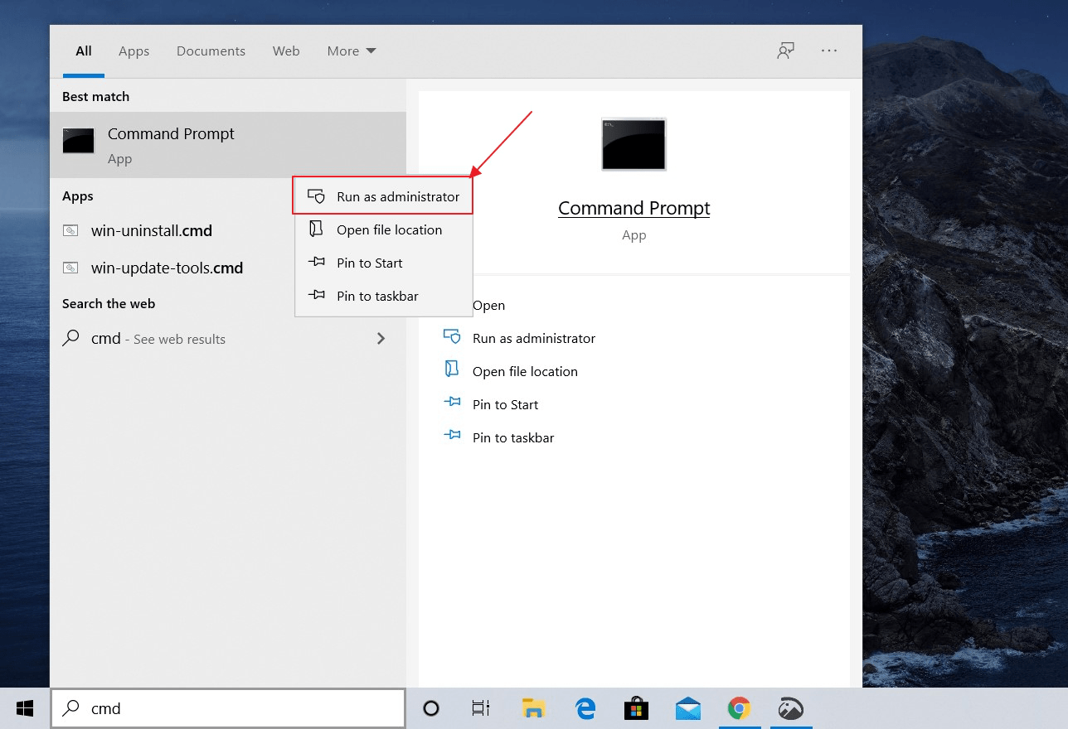The width and height of the screenshot is (1068, 729).
Task: Launch Microsoft Edge from the taskbar
Action: (x=586, y=708)
